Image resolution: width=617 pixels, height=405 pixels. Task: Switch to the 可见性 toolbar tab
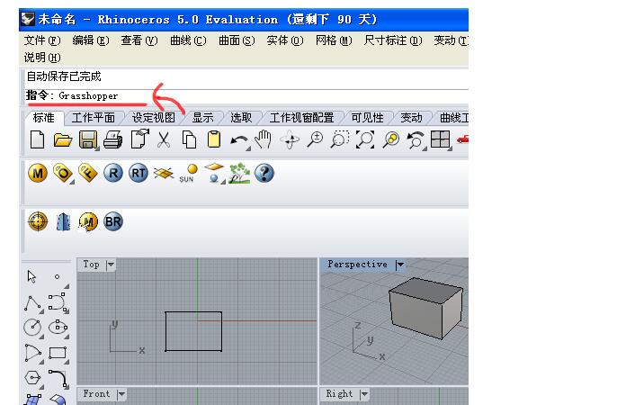click(367, 118)
